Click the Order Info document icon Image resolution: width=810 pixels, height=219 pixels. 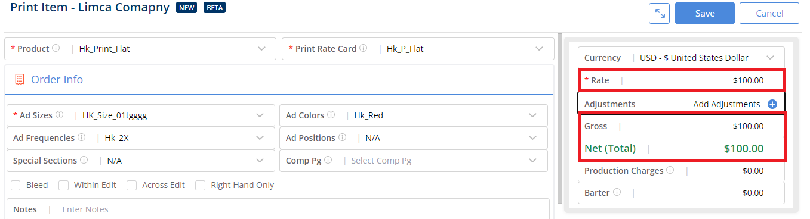(20, 79)
